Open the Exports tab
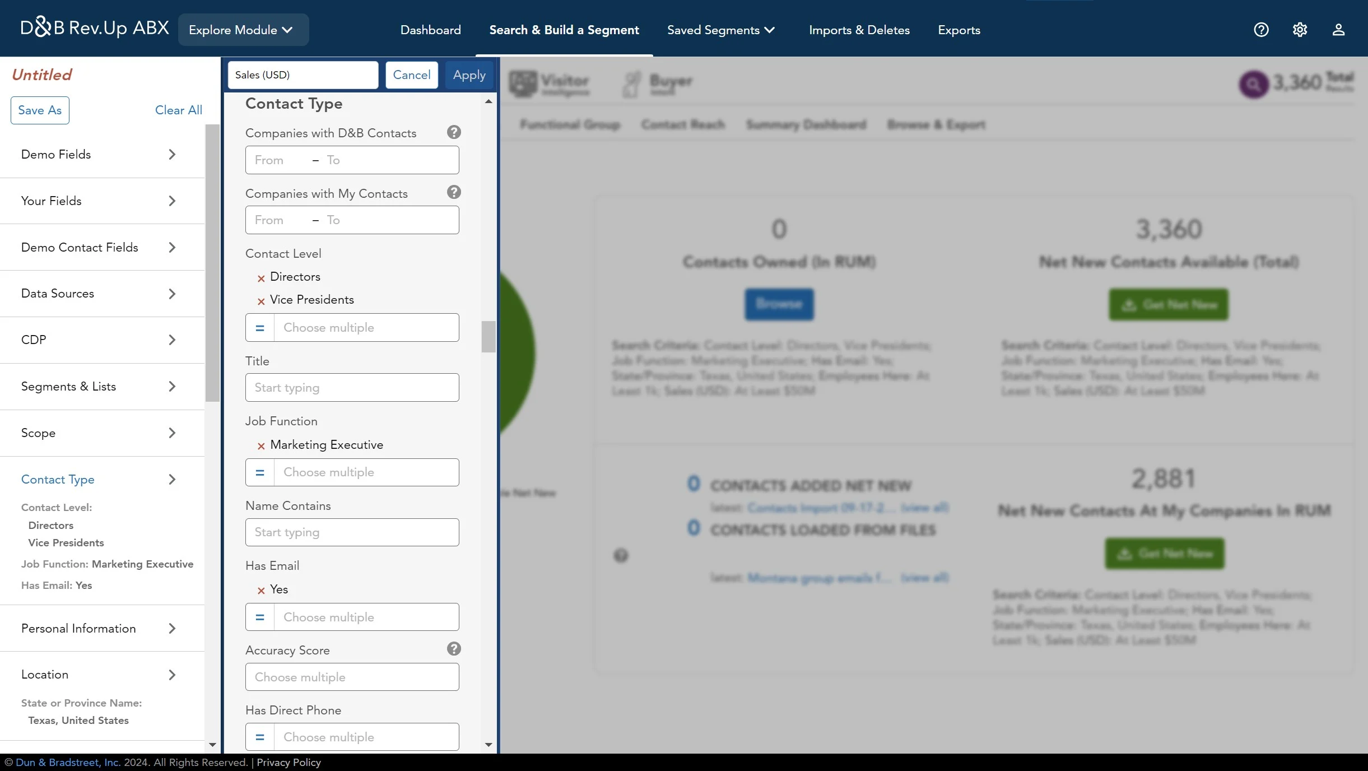 pos(959,30)
